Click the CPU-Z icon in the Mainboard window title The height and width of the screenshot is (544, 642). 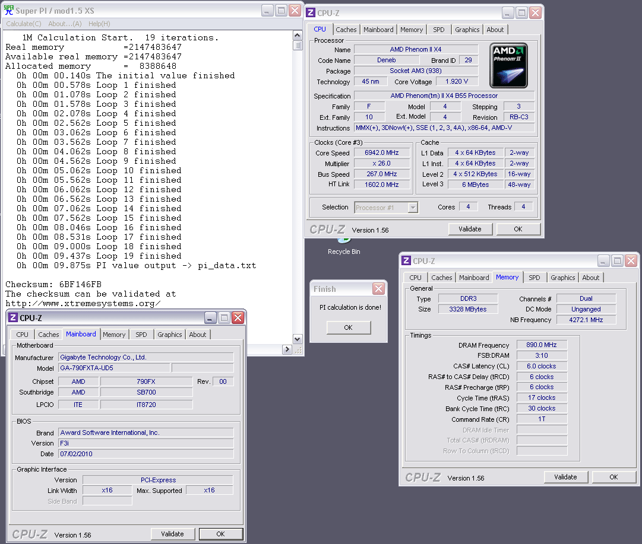click(x=13, y=317)
